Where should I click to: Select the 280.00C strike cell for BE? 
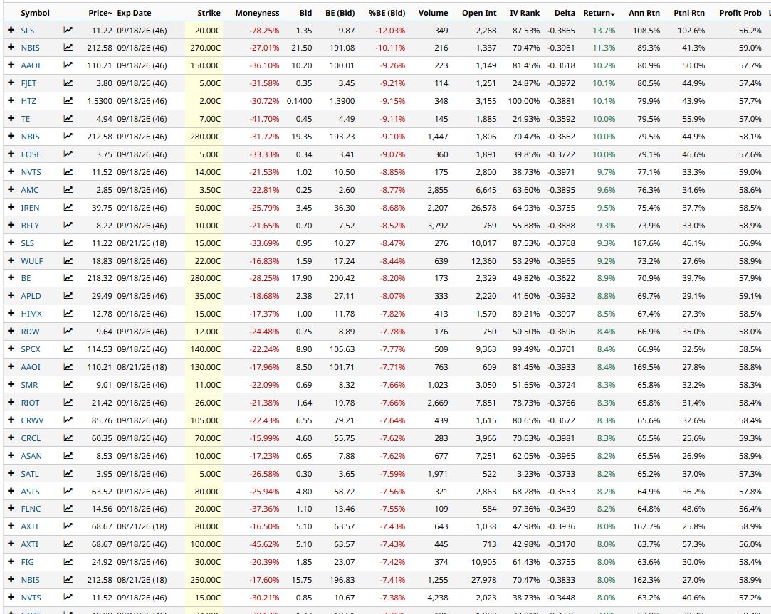[204, 278]
